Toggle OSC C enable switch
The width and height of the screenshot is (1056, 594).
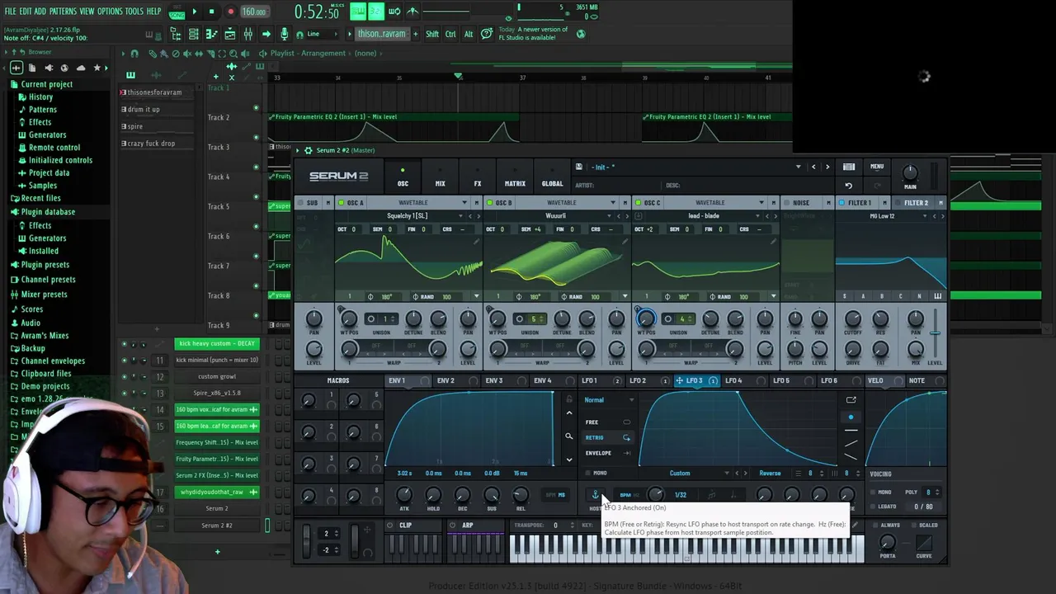point(639,203)
